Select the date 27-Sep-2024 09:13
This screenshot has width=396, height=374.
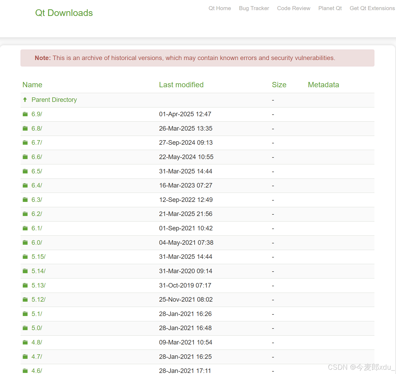point(186,143)
